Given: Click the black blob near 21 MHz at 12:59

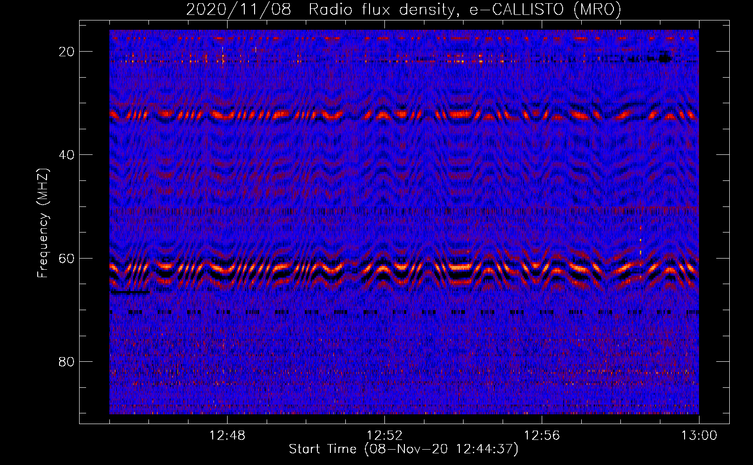Looking at the screenshot, I should click(x=665, y=58).
